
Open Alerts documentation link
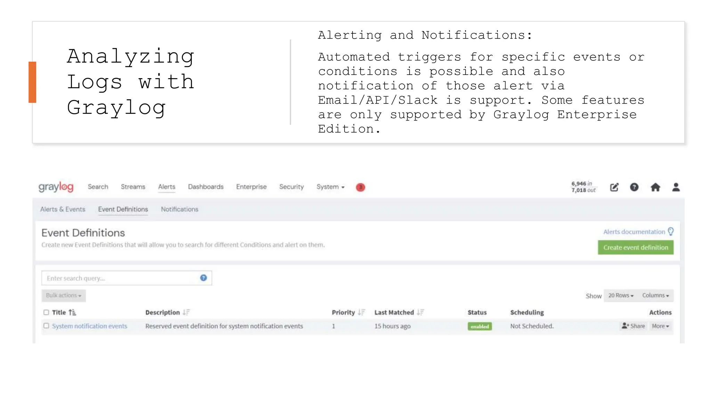pyautogui.click(x=634, y=232)
